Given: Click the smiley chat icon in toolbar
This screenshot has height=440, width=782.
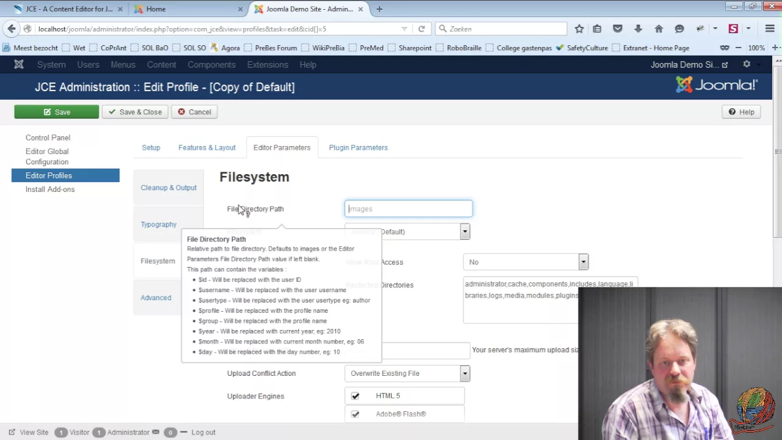Looking at the screenshot, I should click(x=679, y=29).
